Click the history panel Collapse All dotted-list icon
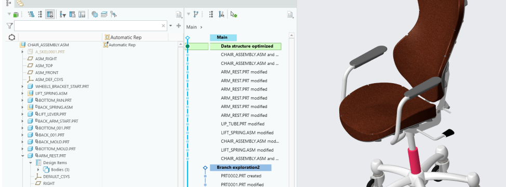 211,14
